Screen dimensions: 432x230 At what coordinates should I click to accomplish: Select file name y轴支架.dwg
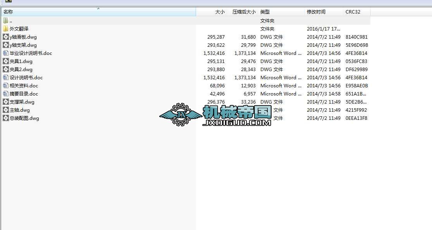coord(23,45)
